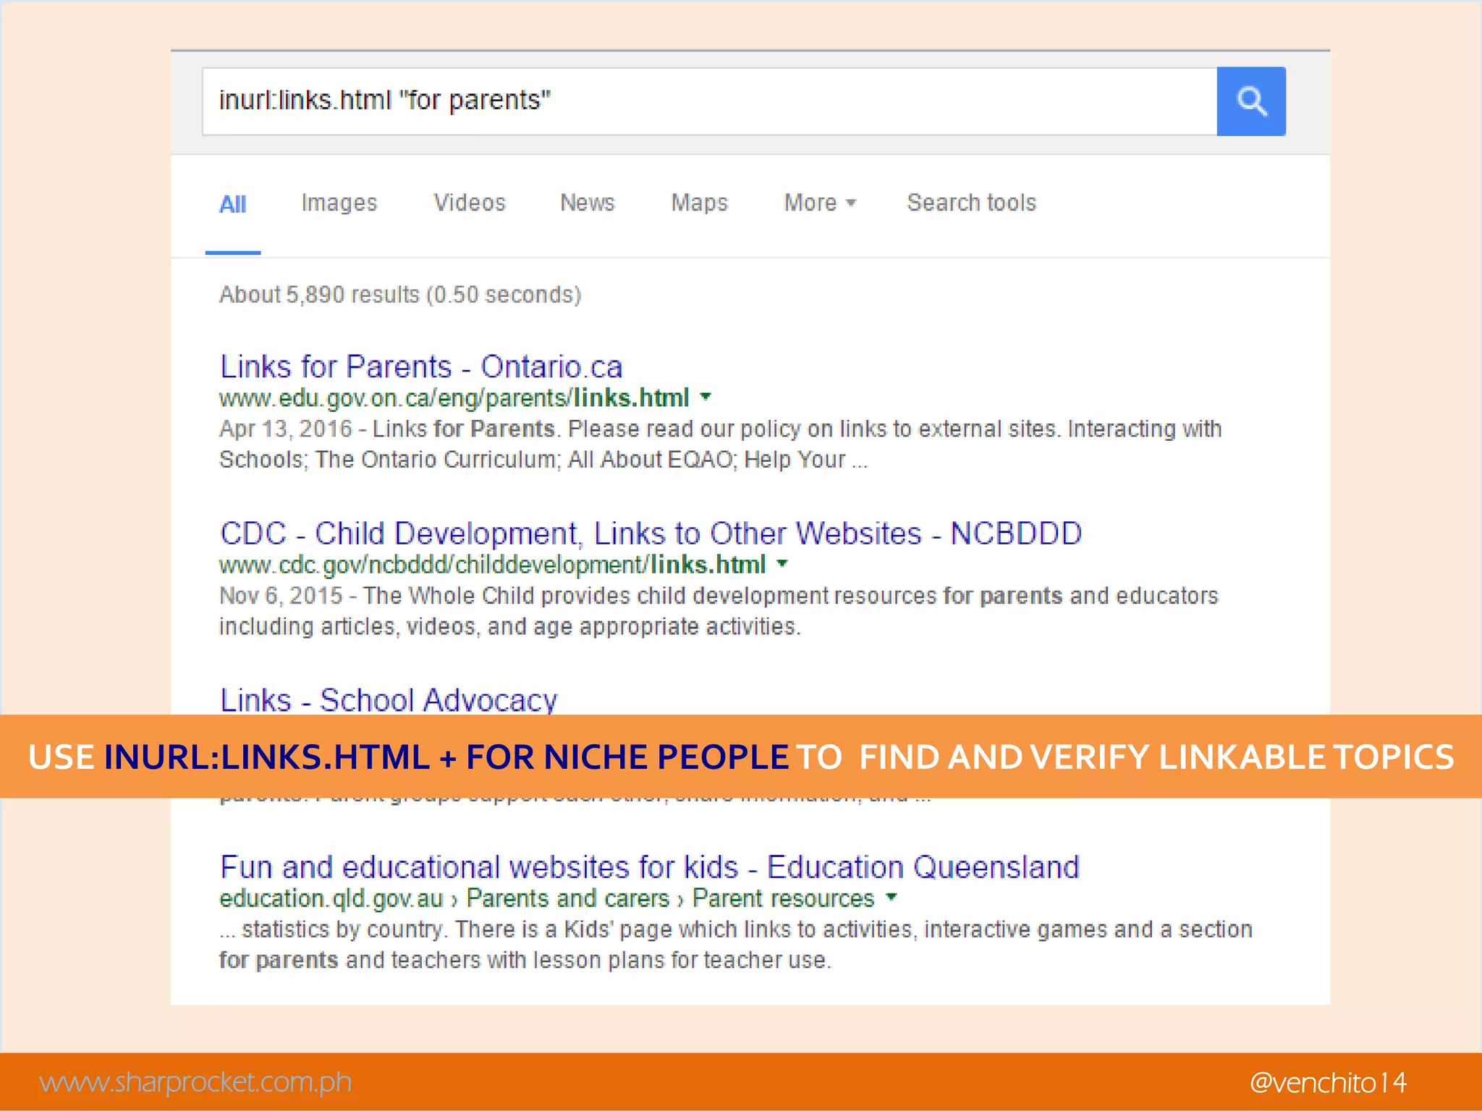The image size is (1482, 1112).
Task: Expand the More dropdown menu
Action: 819,203
